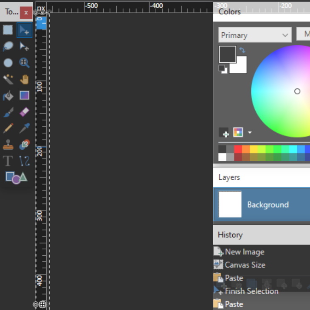
Task: Choose the red palette swatch
Action: pyautogui.click(x=238, y=149)
